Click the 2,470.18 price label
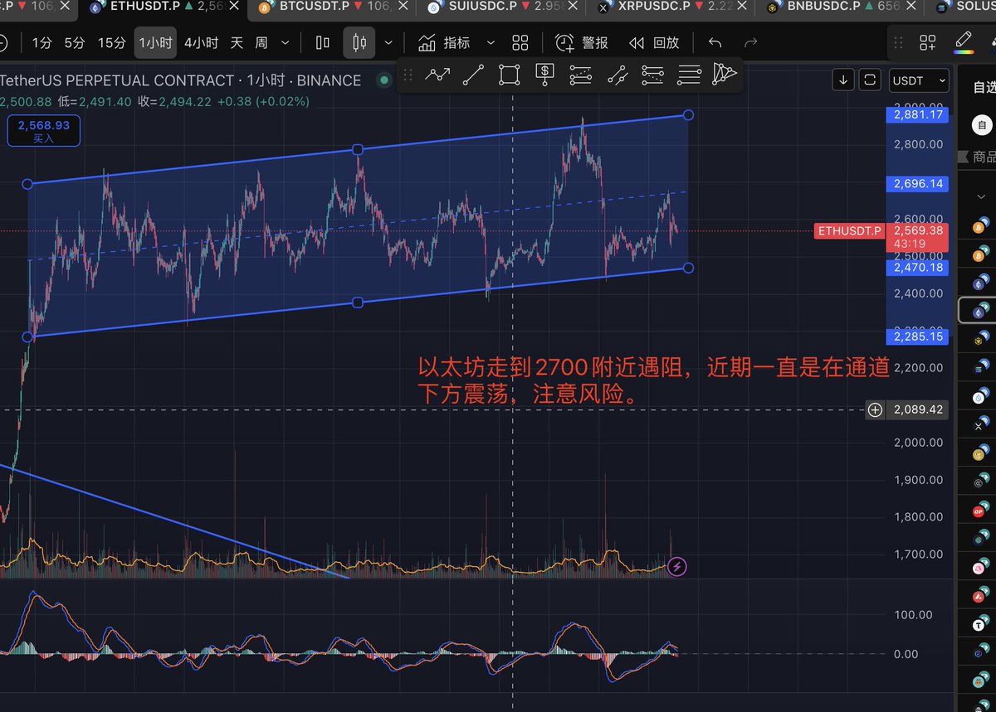996x712 pixels. [x=918, y=268]
